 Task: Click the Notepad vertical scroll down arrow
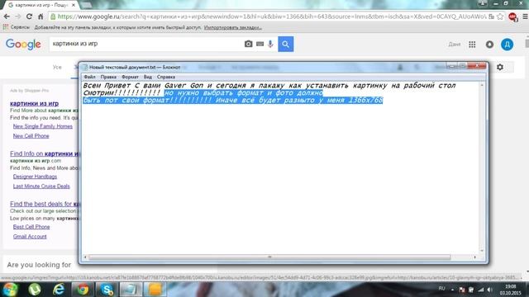tap(482, 251)
